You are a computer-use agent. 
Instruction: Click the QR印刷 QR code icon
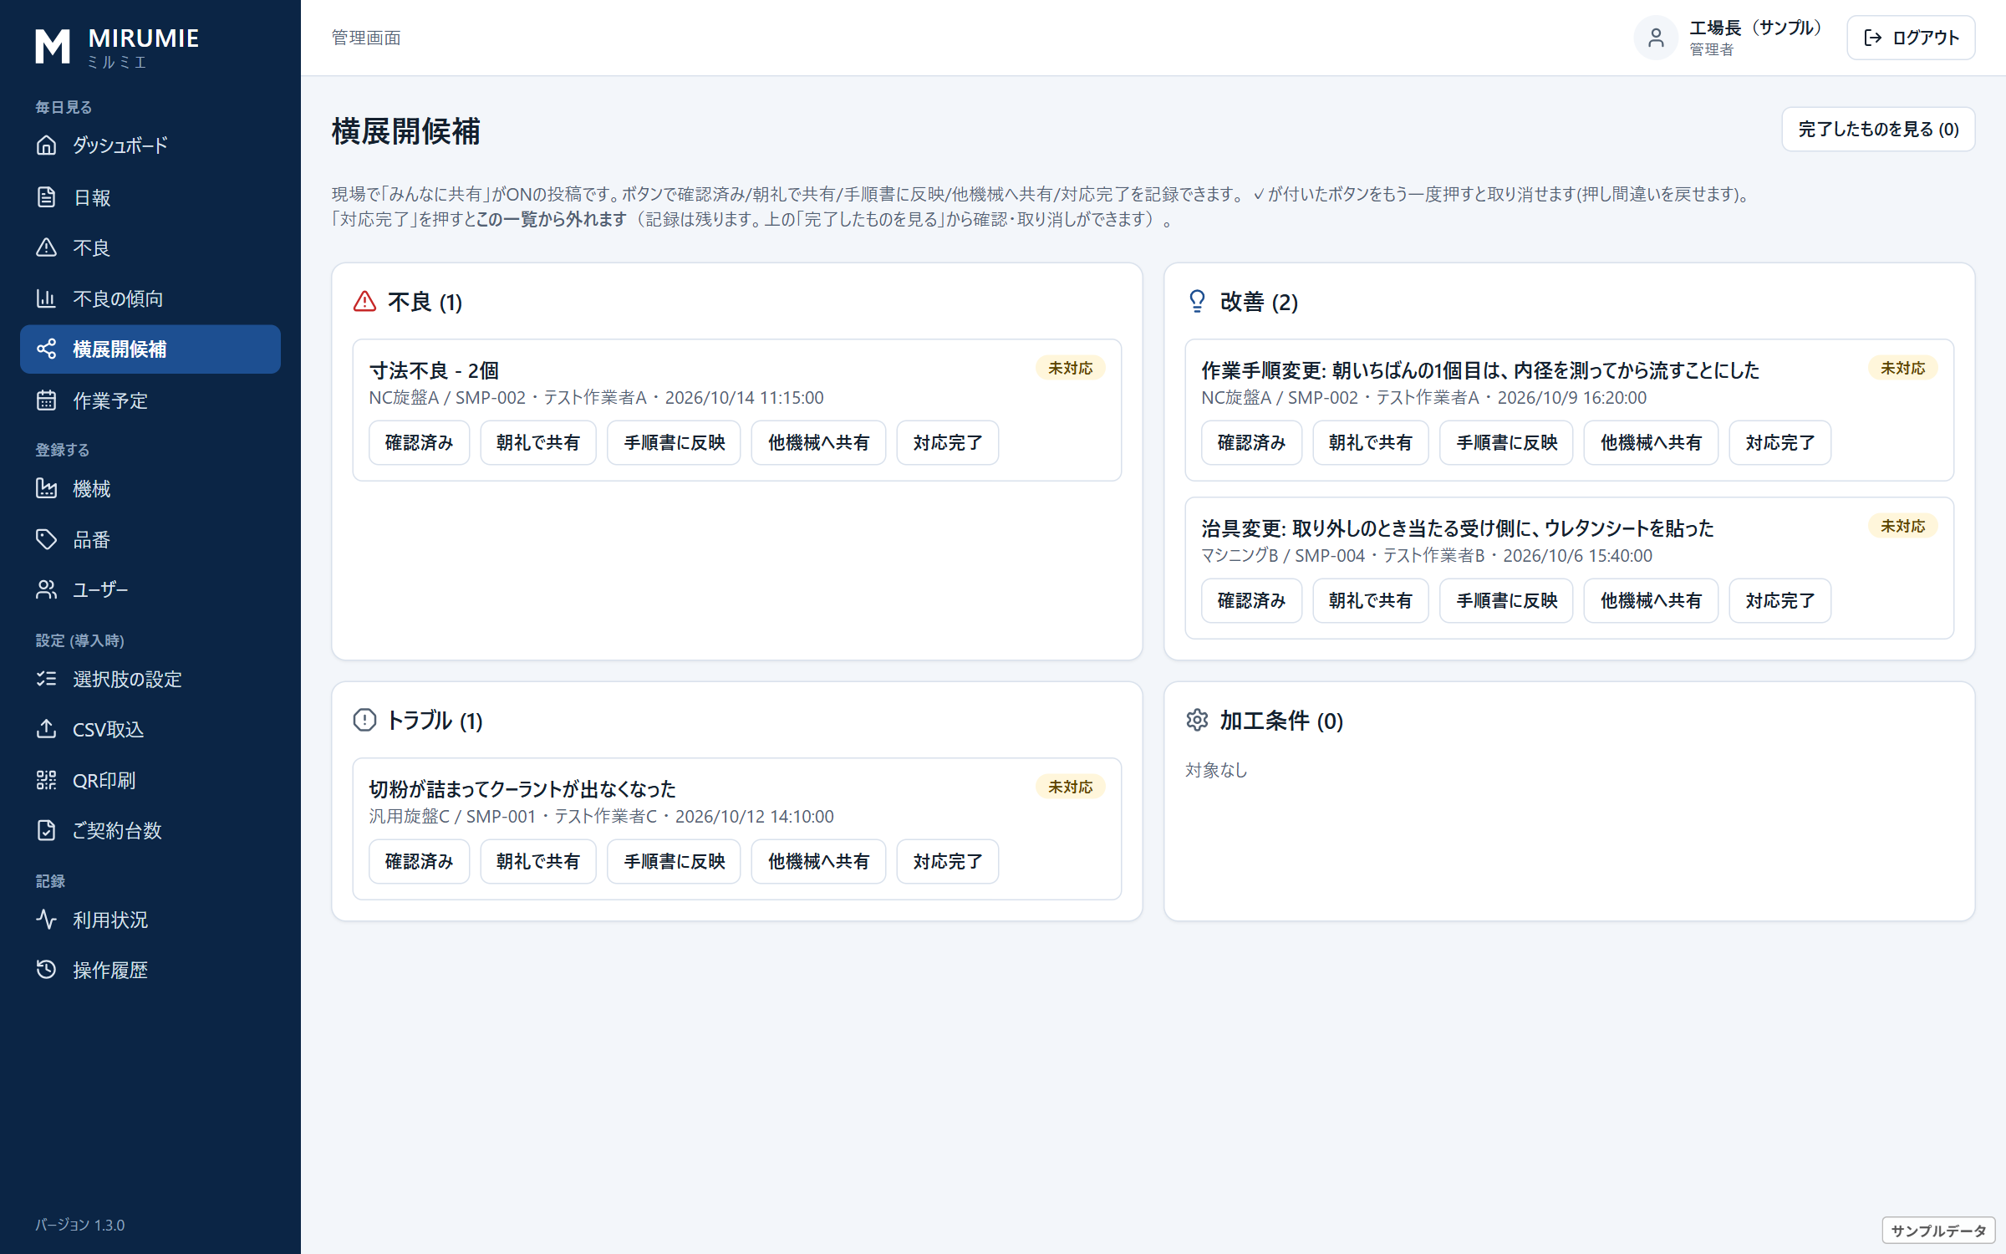(x=47, y=780)
